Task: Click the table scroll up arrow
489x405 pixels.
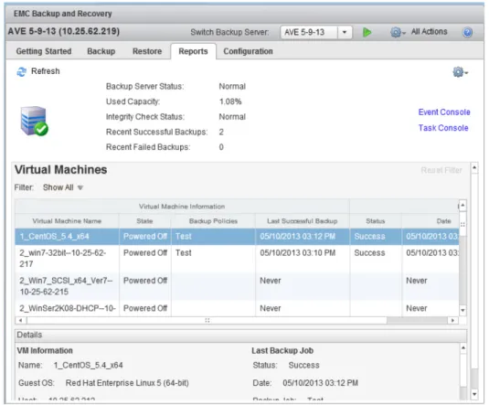Action: 462,206
